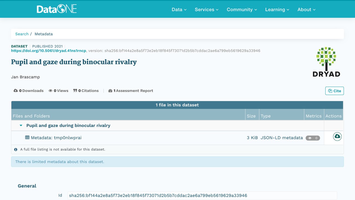Click the views eye icon

tap(50, 91)
